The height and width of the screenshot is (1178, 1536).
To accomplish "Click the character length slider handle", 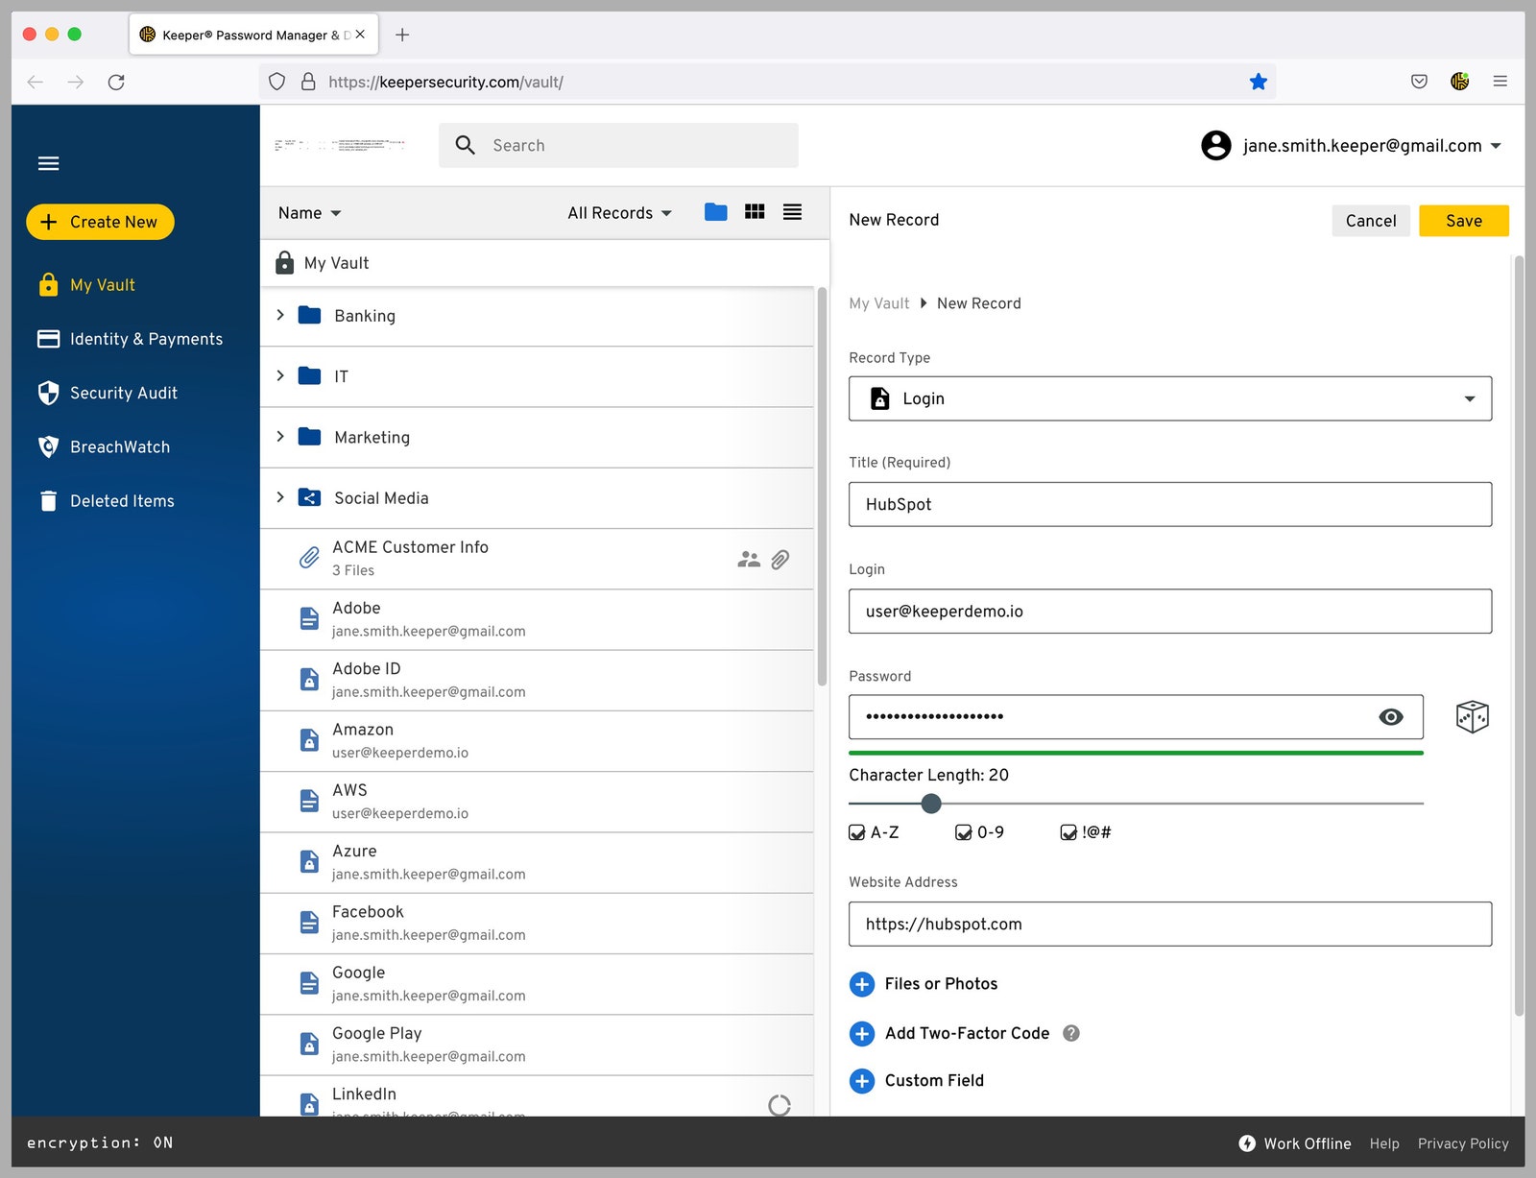I will tap(931, 804).
